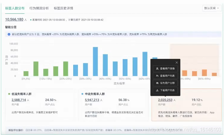Click the 24.50% user share value
This screenshot has height=135, width=224.
point(51,100)
